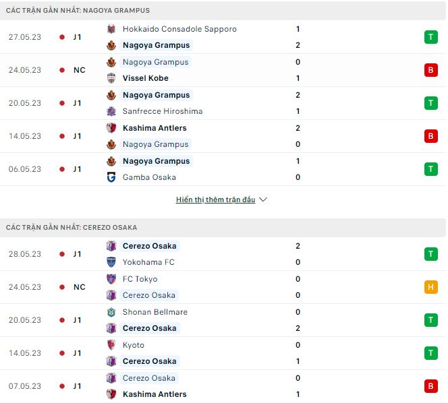Click the Shonan Bellmare team crest
Image resolution: width=448 pixels, height=403 pixels.
(111, 312)
